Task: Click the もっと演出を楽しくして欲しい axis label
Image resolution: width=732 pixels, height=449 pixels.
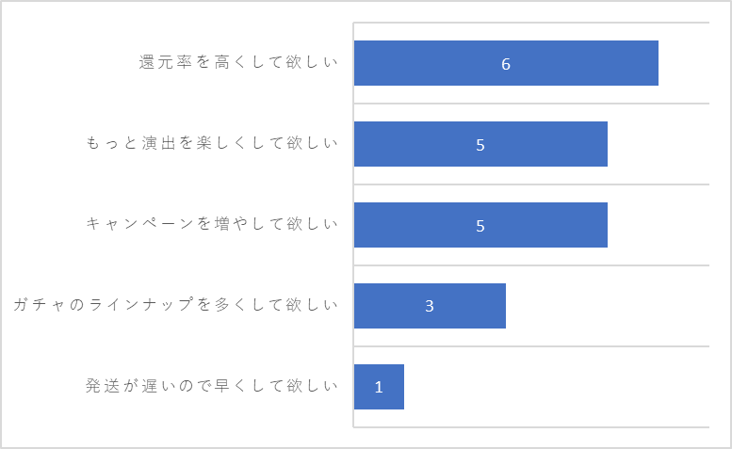Action: click(211, 143)
